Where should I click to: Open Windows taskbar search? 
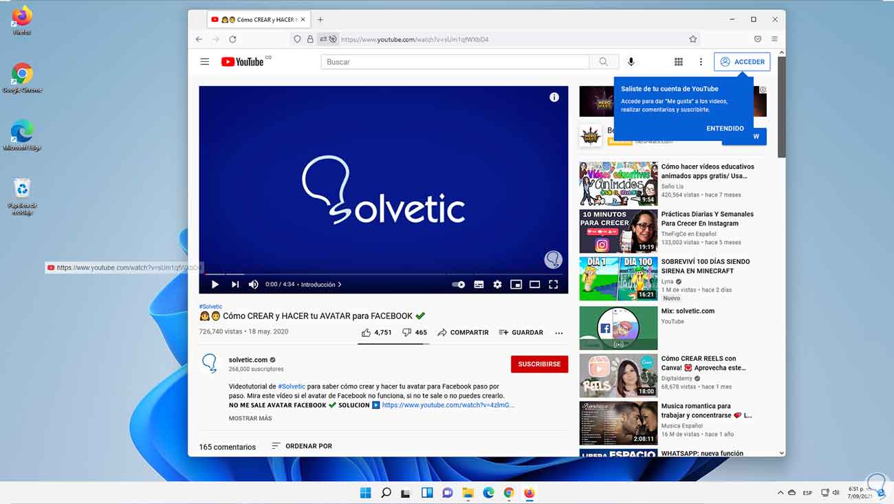[386, 492]
